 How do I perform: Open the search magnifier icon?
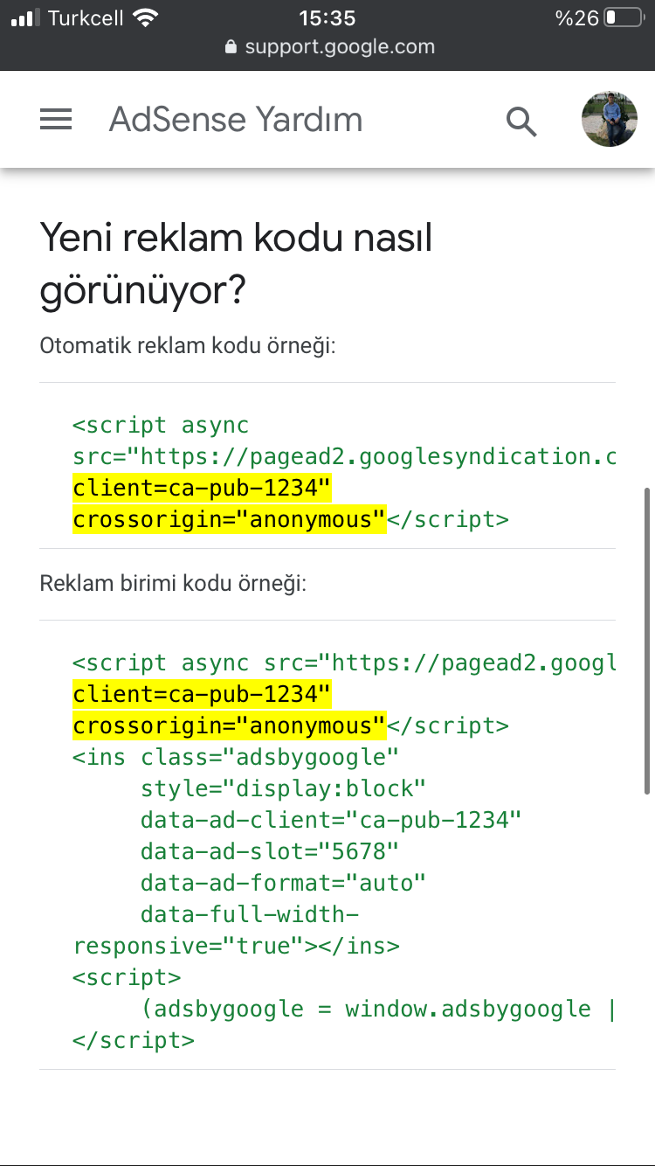click(521, 121)
